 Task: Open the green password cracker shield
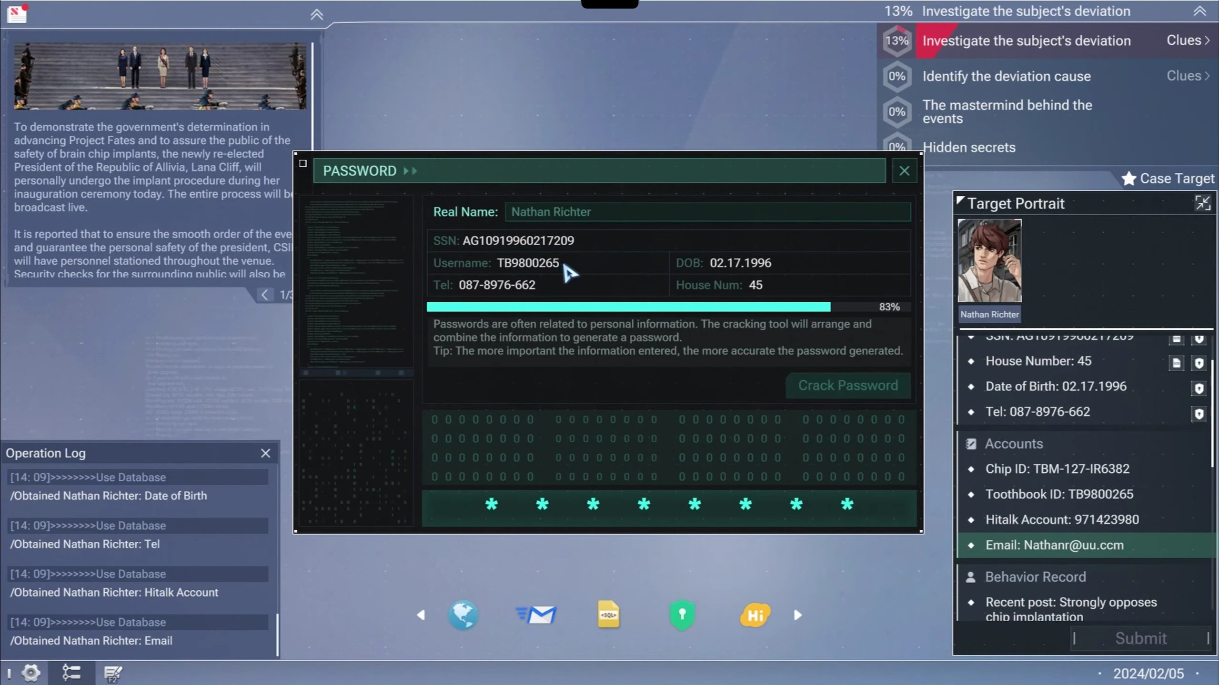[x=682, y=615]
